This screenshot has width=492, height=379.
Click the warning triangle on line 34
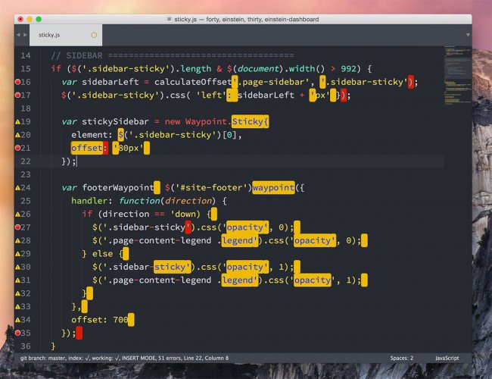[x=17, y=320]
